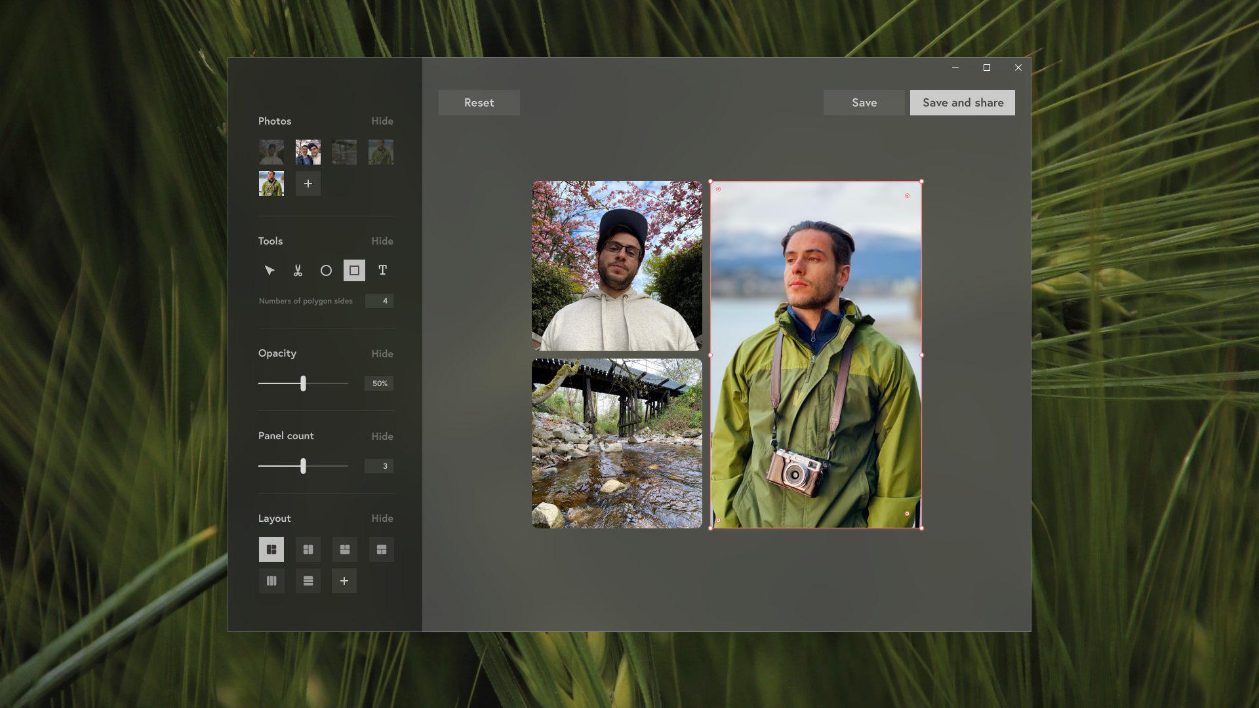Click Save and share button
The image size is (1259, 708).
(x=962, y=103)
